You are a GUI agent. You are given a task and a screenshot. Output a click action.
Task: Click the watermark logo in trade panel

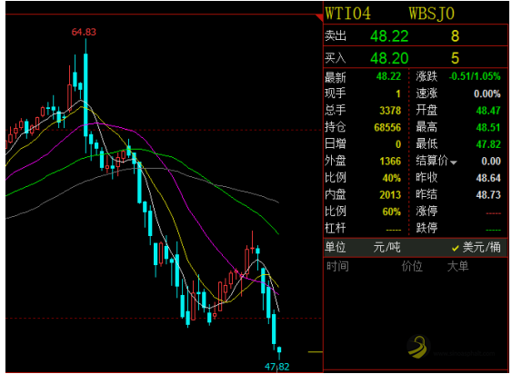coord(418,346)
